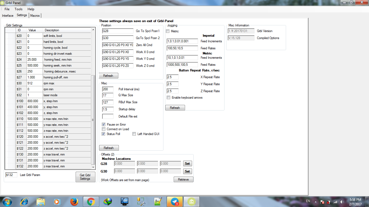
Task: Click the Work X 0 cmd field
Action: pos(118,52)
